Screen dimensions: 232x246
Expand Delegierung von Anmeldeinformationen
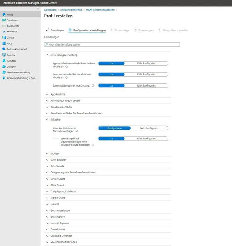[x=108, y=173]
